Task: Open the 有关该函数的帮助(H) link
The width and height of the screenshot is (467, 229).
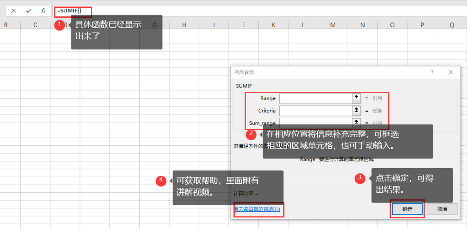Action: 257,209
